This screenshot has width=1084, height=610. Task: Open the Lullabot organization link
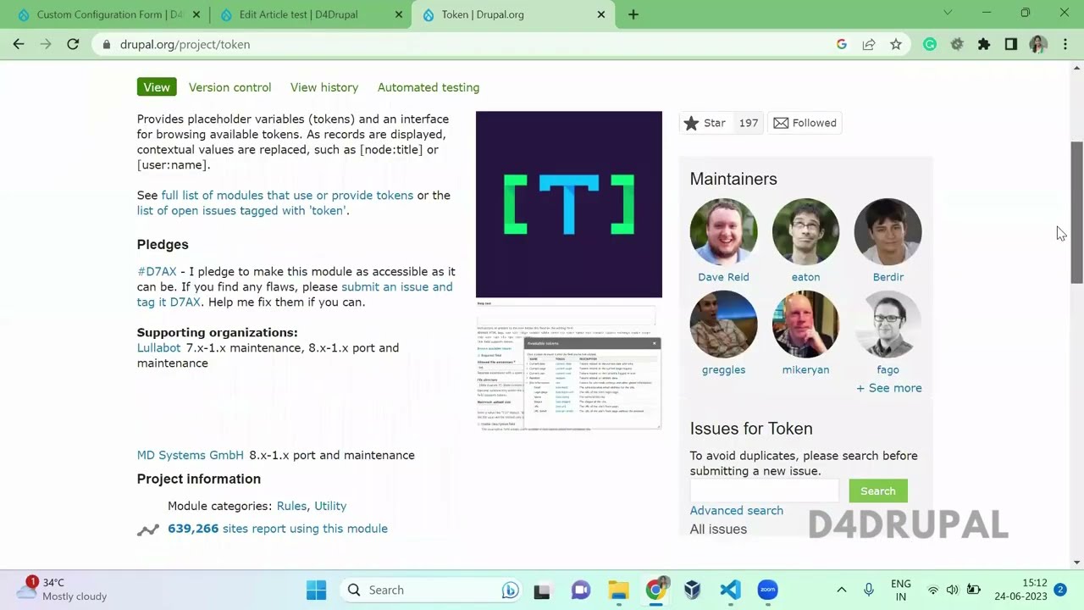159,347
